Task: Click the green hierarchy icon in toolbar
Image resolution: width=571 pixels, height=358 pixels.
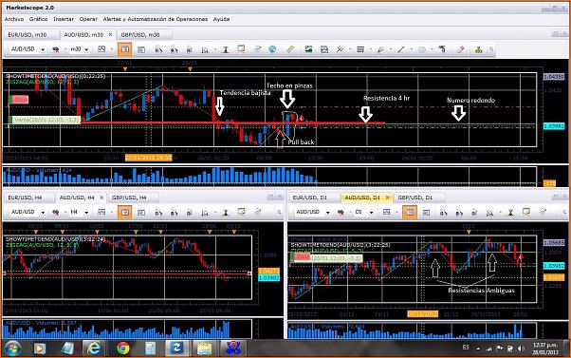Action: (478, 49)
